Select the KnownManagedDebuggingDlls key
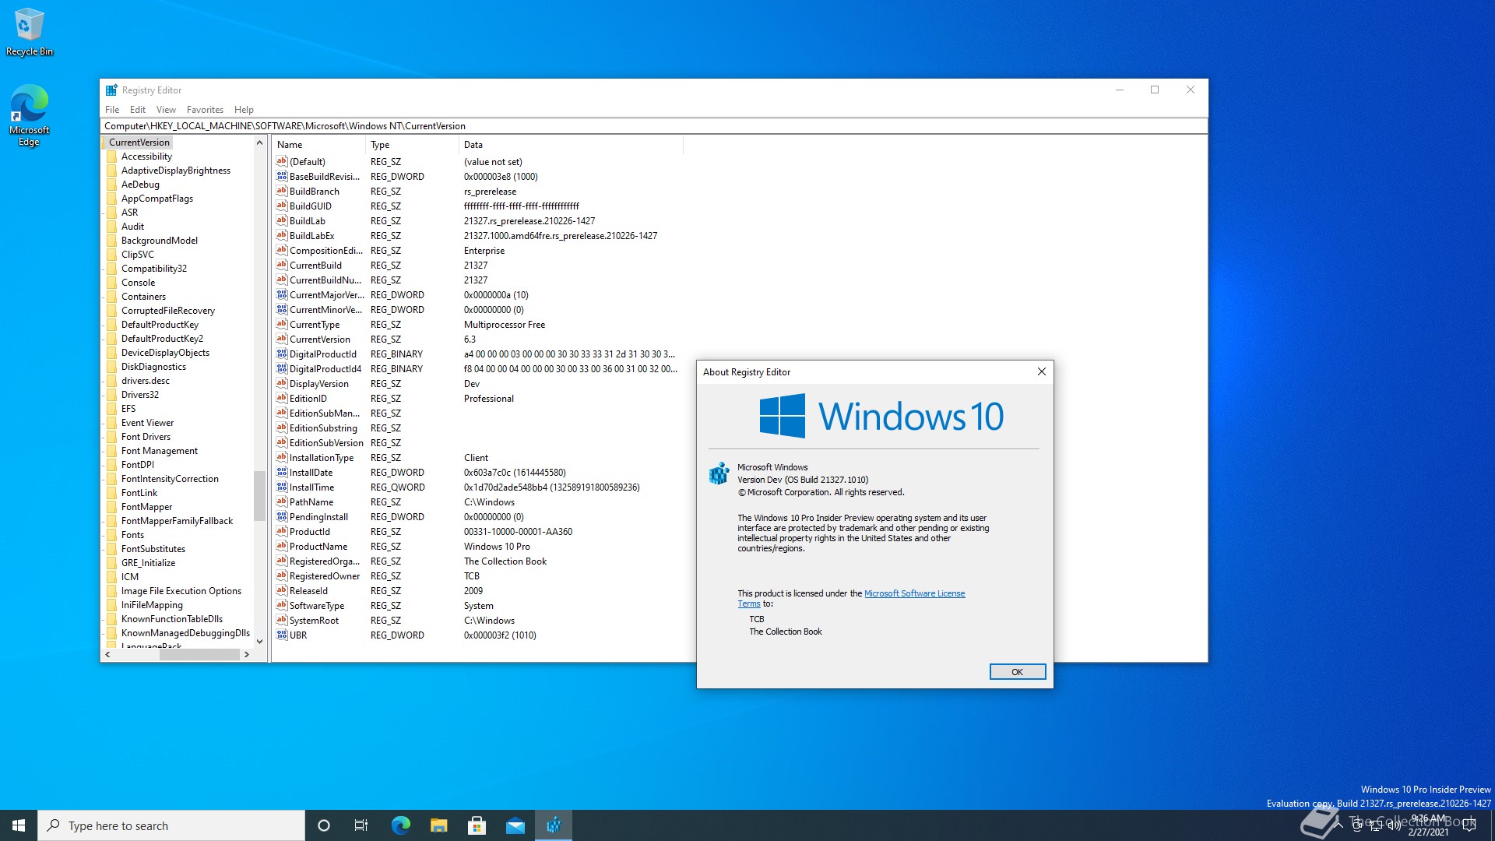Viewport: 1495px width, 841px height. coord(185,633)
